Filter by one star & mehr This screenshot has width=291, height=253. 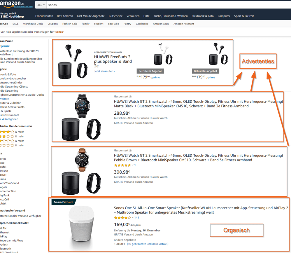[12, 145]
